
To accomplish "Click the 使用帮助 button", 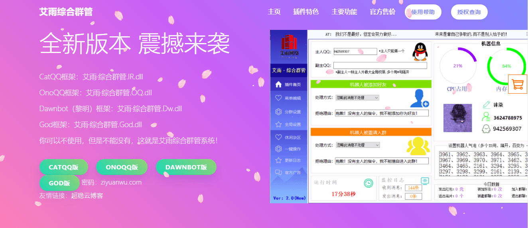I will tap(423, 12).
